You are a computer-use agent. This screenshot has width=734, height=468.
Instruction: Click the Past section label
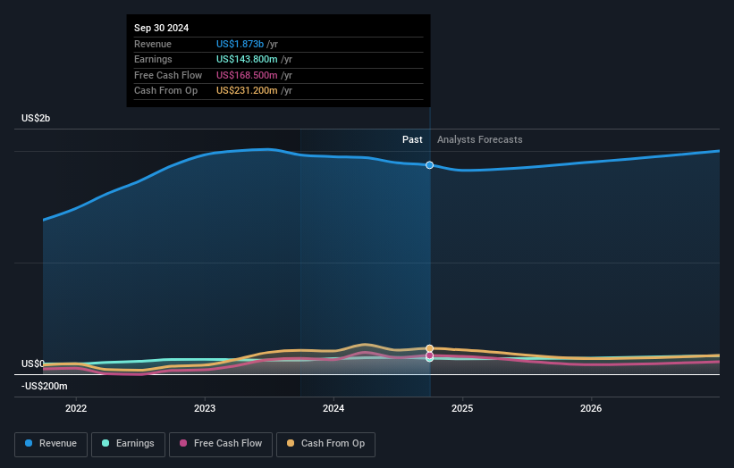click(412, 140)
